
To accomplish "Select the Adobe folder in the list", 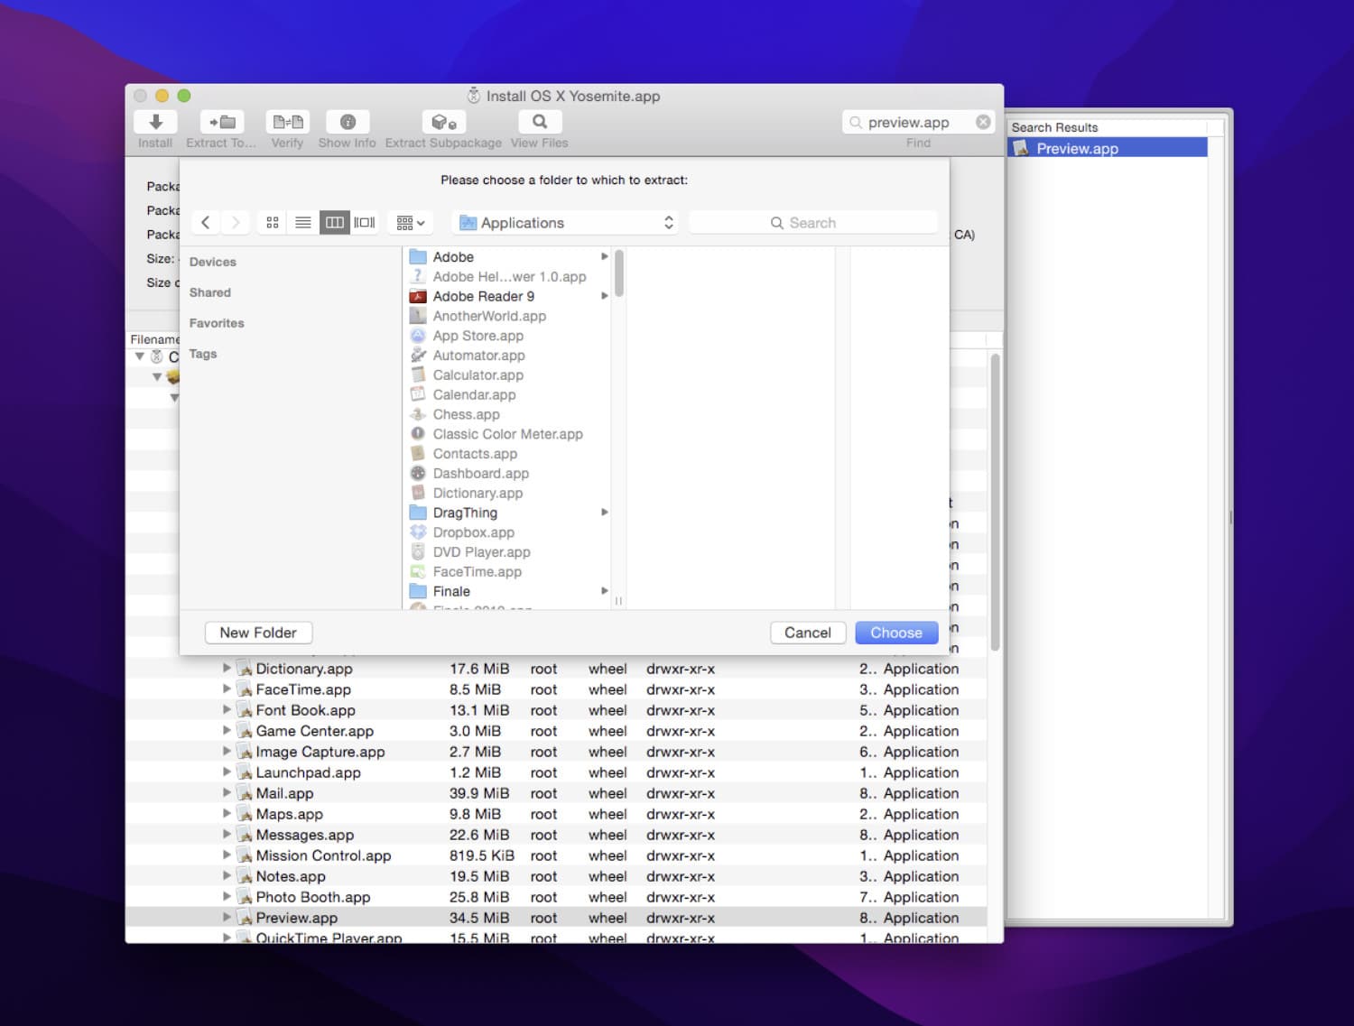I will (x=453, y=257).
